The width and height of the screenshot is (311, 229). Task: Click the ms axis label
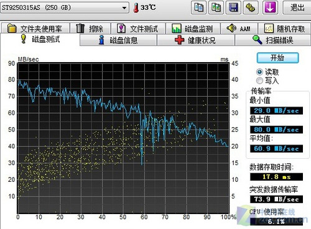(225, 60)
